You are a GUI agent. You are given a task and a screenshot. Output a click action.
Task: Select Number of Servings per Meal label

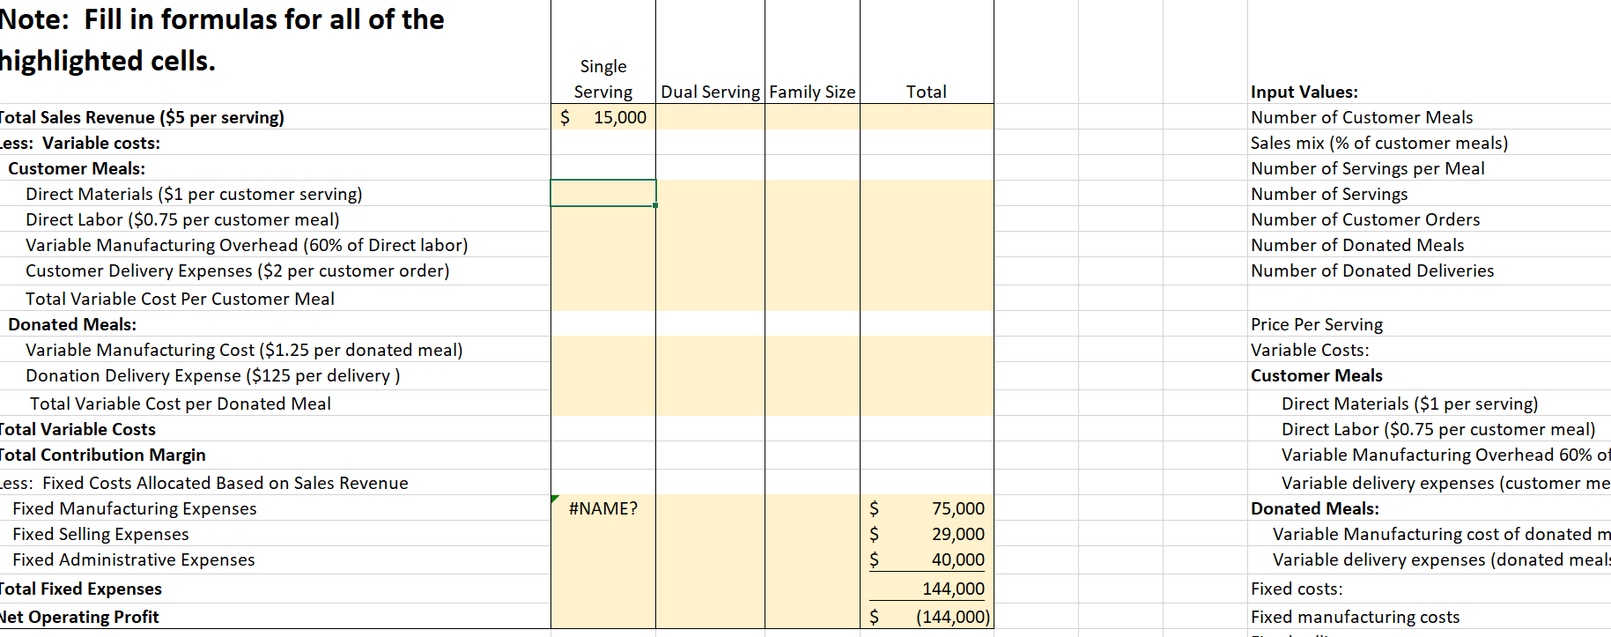click(x=1368, y=168)
